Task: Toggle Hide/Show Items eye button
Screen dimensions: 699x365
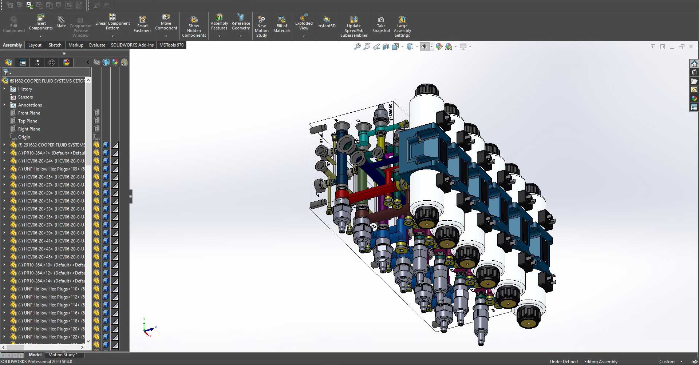Action: (424, 47)
